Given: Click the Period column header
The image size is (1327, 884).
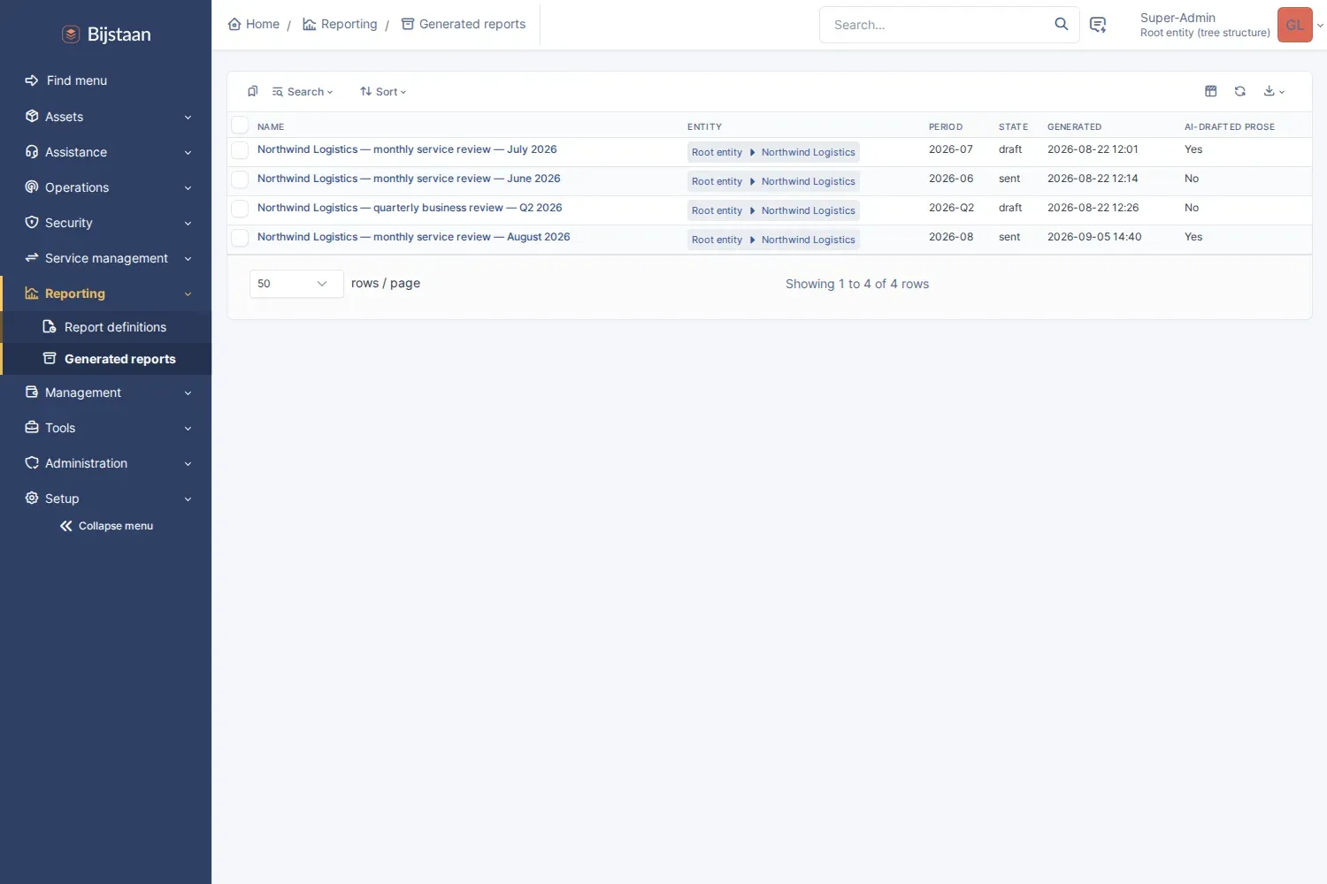Looking at the screenshot, I should (x=946, y=126).
